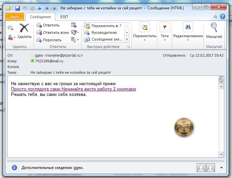Click subject text in Тема field

click(x=71, y=73)
